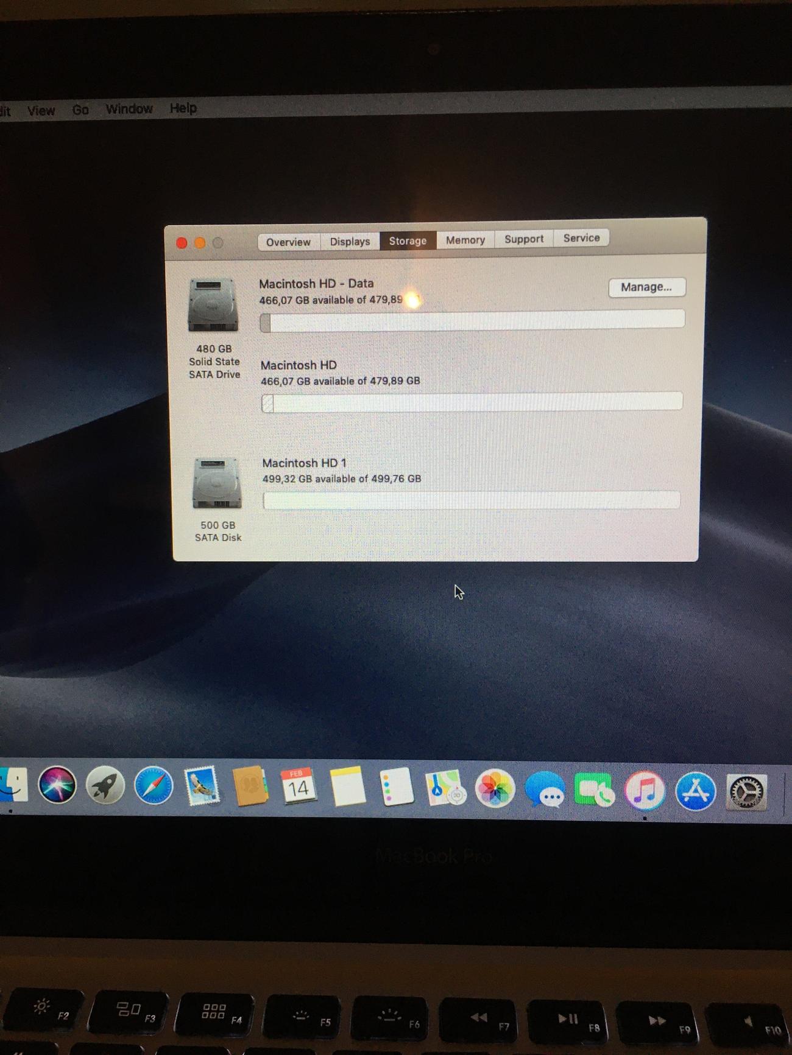This screenshot has width=792, height=1055.
Task: Click the Manage... button
Action: 646,287
